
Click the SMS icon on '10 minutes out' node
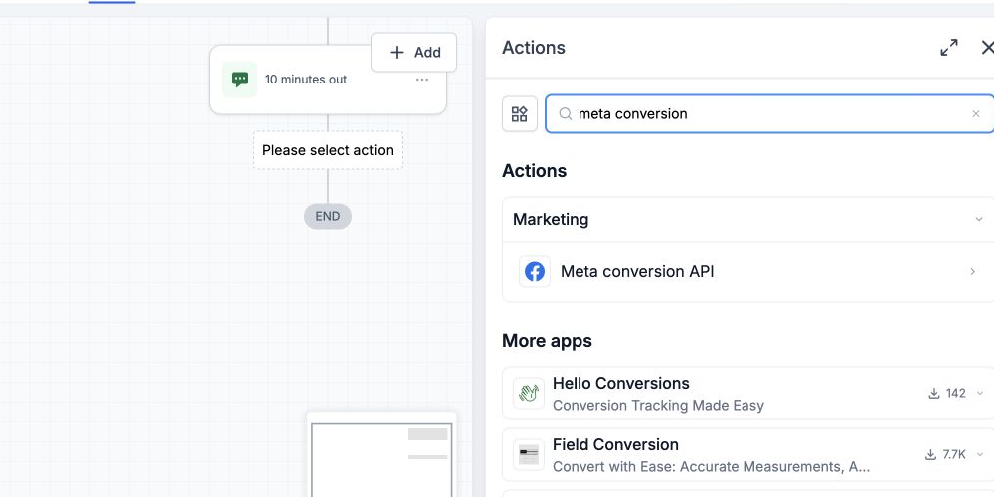coord(240,80)
